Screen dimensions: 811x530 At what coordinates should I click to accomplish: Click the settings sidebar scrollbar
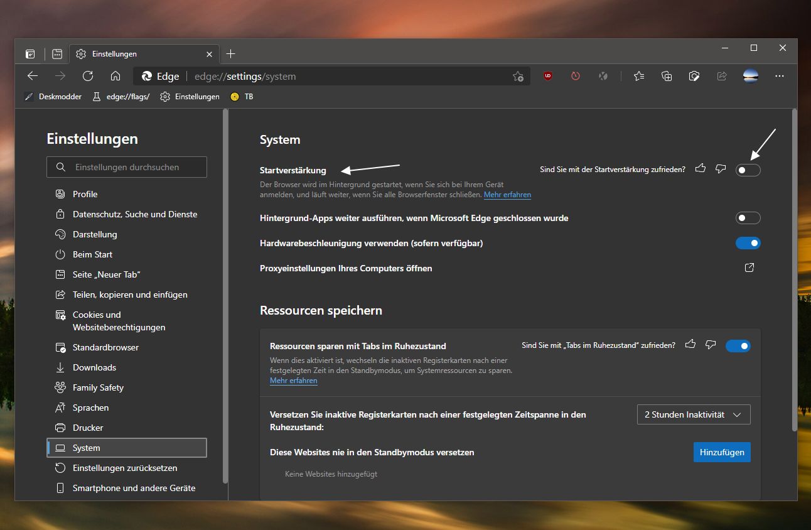point(225,295)
